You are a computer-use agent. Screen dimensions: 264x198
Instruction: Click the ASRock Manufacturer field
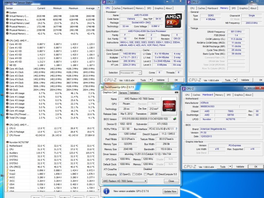point(230,103)
